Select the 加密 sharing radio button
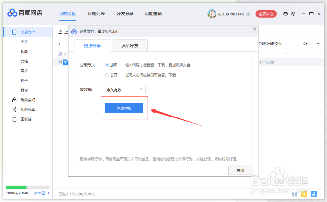The height and width of the screenshot is (202, 327). (x=107, y=65)
